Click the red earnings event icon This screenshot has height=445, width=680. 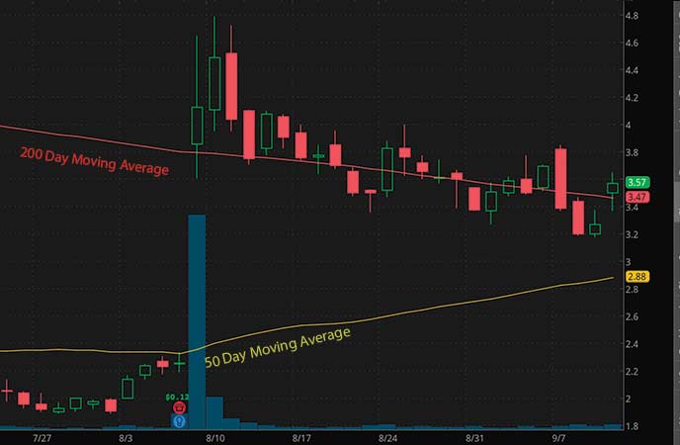pos(180,407)
